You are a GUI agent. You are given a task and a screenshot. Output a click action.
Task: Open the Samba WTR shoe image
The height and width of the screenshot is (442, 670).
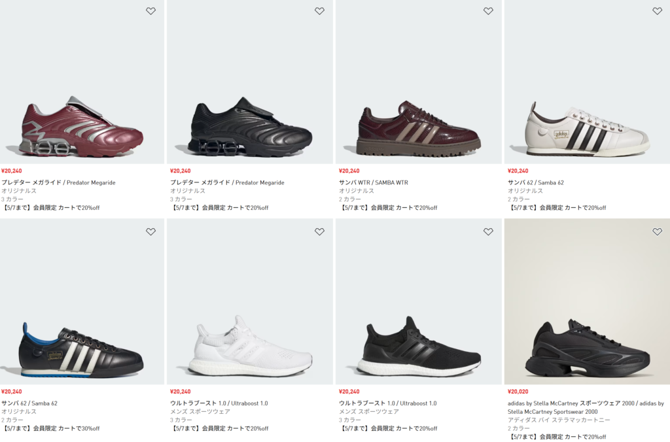pyautogui.click(x=419, y=127)
